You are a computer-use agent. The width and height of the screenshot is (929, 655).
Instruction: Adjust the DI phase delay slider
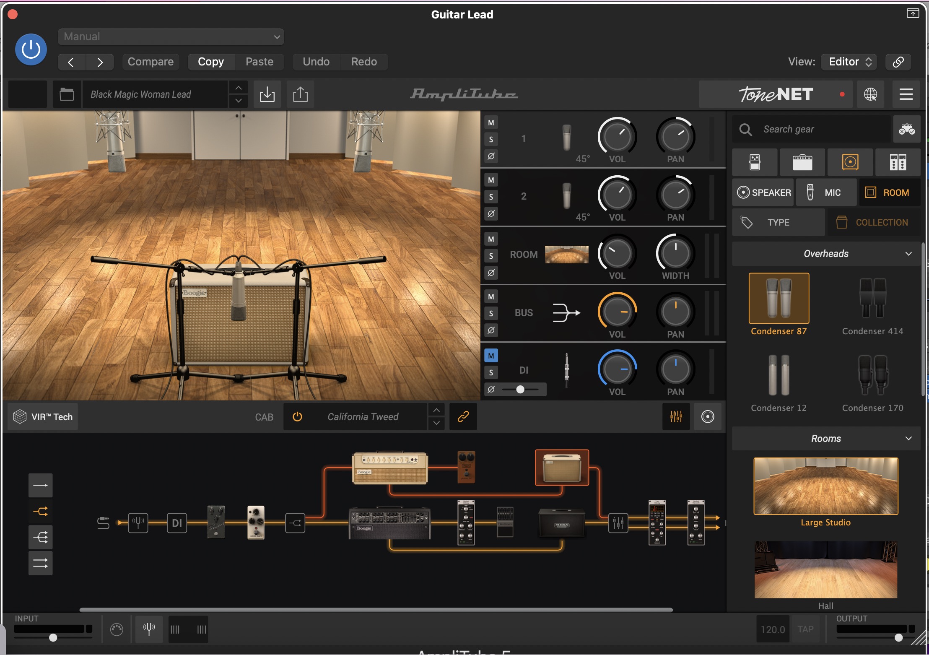pyautogui.click(x=520, y=390)
